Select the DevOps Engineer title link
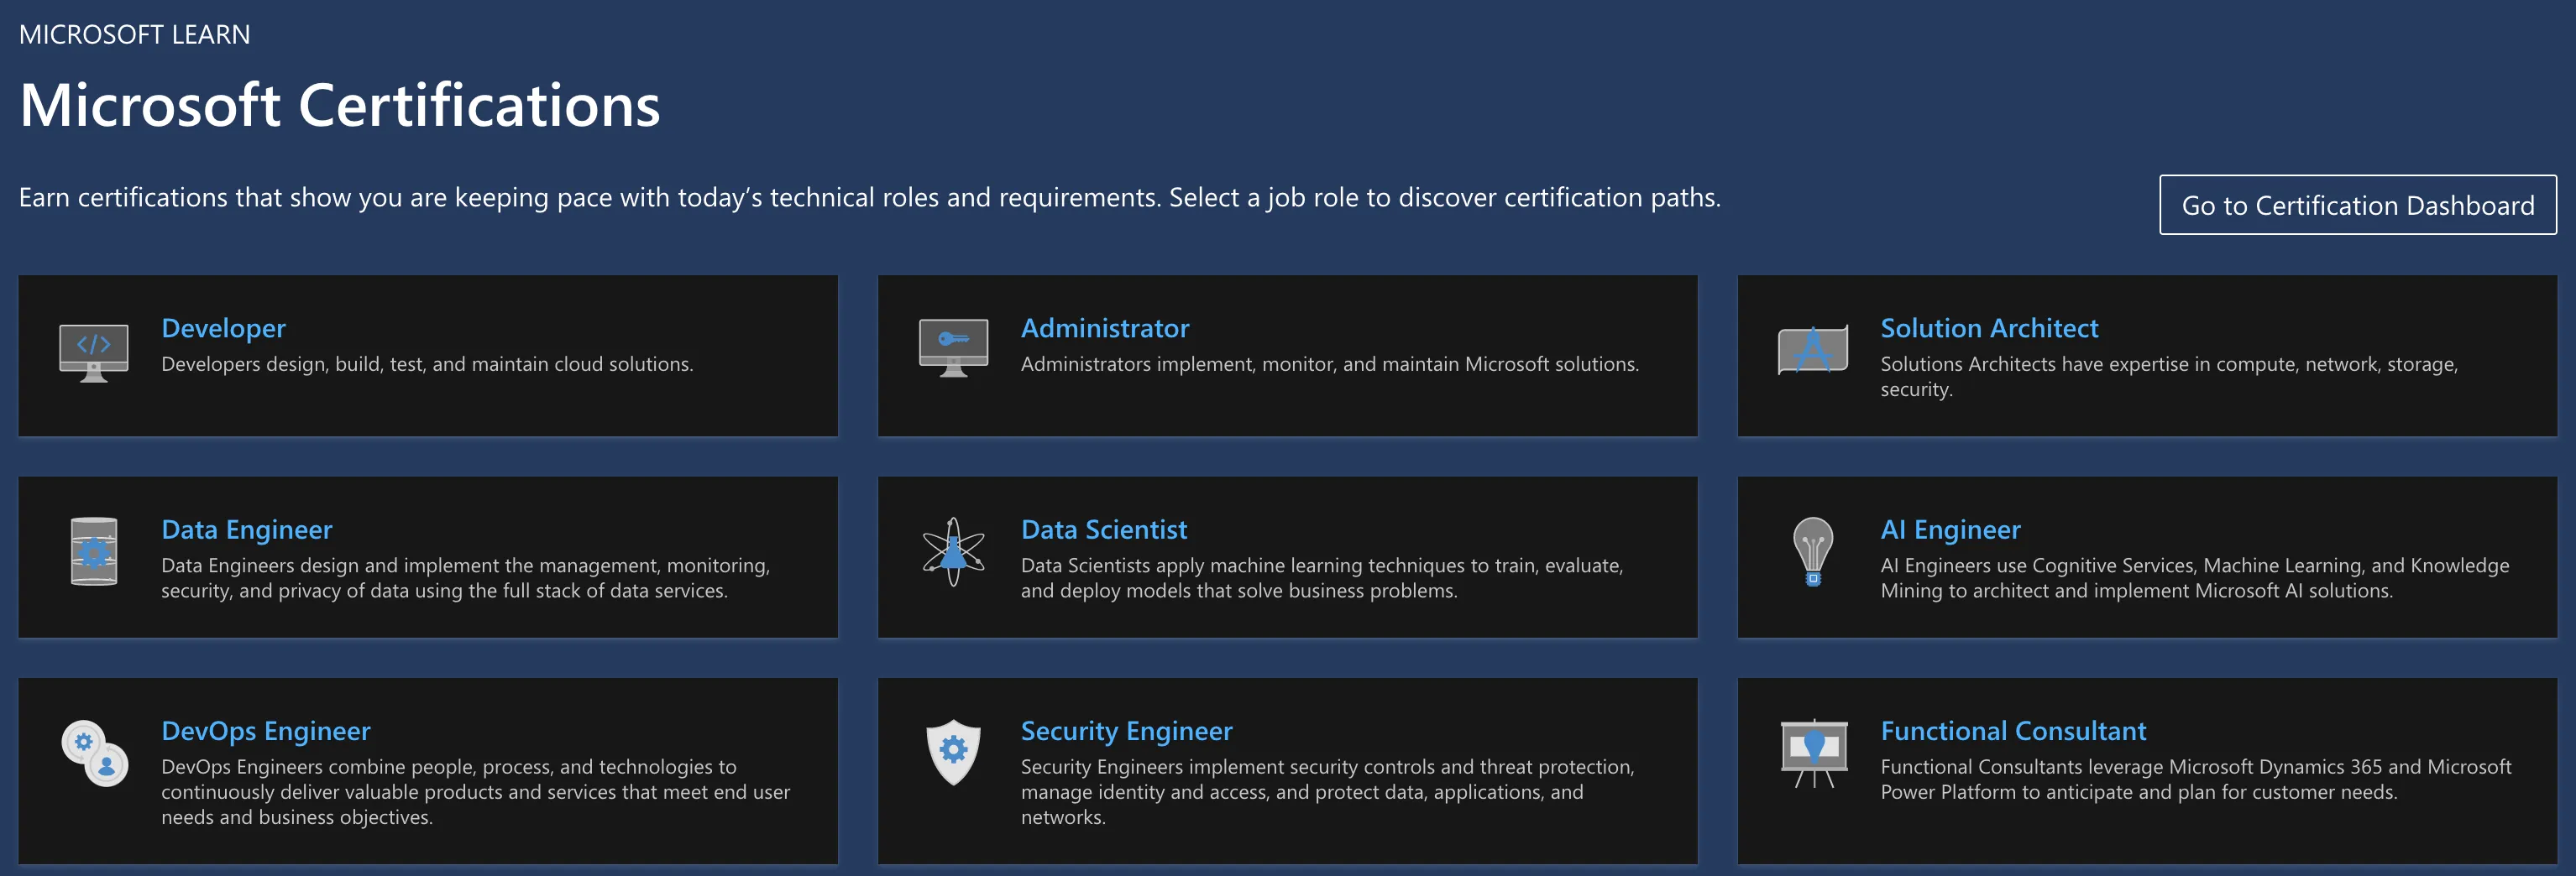 click(265, 731)
